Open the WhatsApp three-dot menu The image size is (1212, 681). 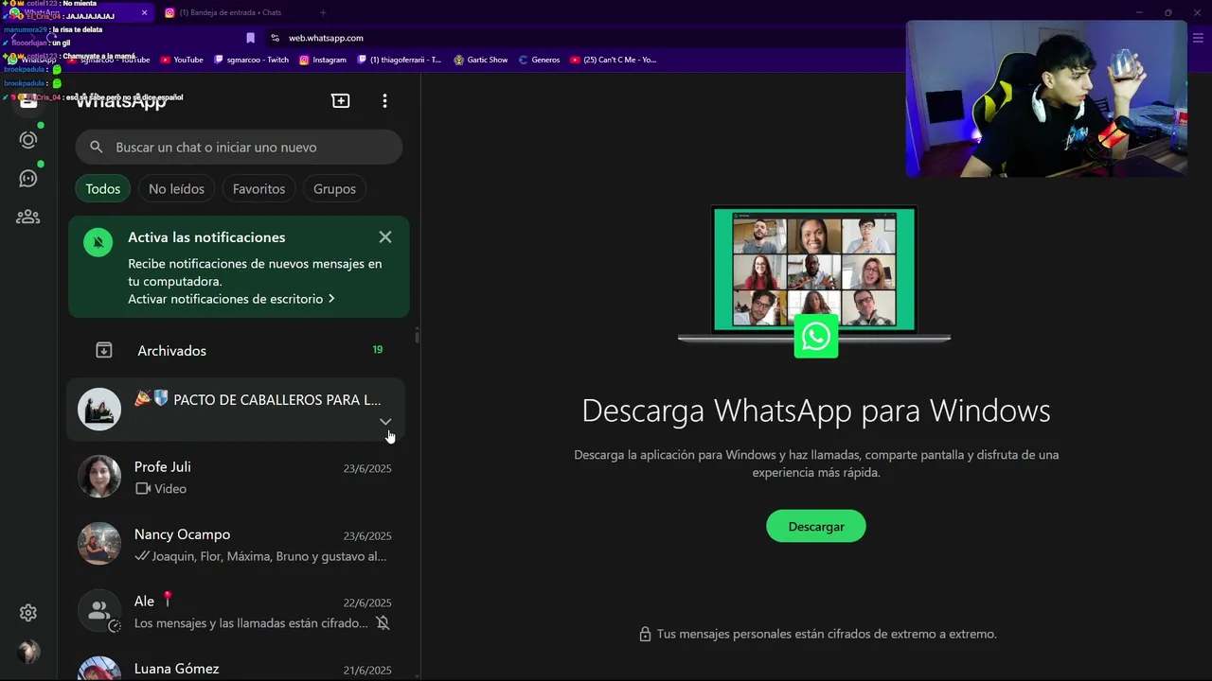coord(384,100)
